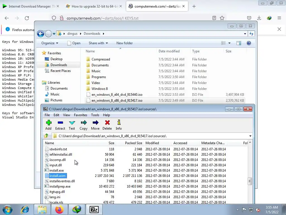Image resolution: width=286 pixels, height=215 pixels.
Task: Open 7-Zip path history dropdown
Action: click(250, 136)
